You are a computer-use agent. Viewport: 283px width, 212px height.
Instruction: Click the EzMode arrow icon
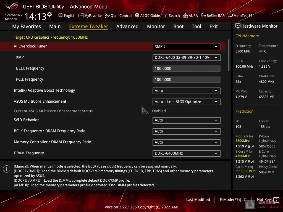click(x=243, y=200)
